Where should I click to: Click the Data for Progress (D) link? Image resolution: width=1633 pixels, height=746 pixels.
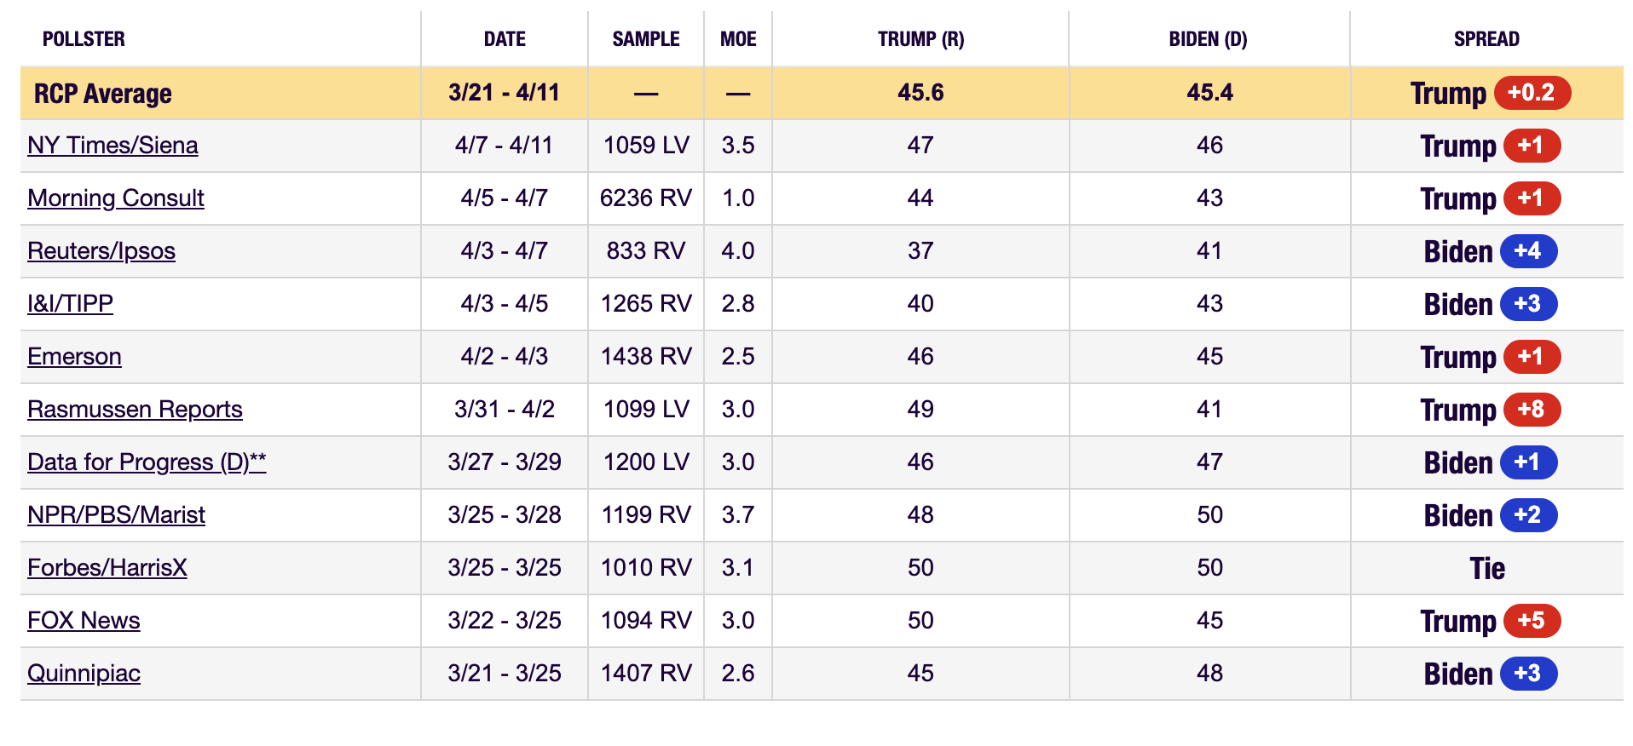click(x=147, y=462)
